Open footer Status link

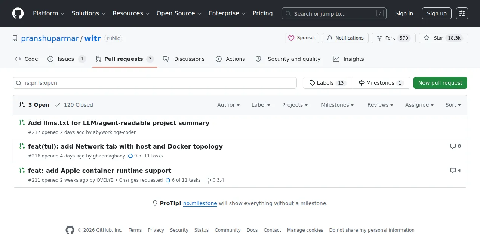pyautogui.click(x=201, y=230)
